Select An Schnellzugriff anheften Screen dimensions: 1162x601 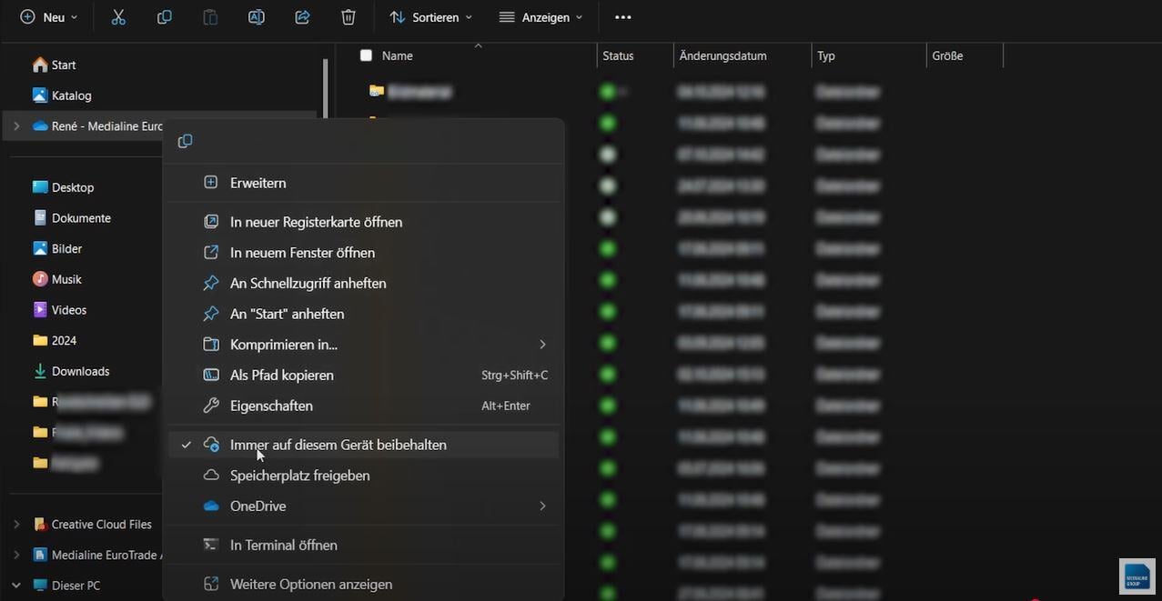click(364, 283)
